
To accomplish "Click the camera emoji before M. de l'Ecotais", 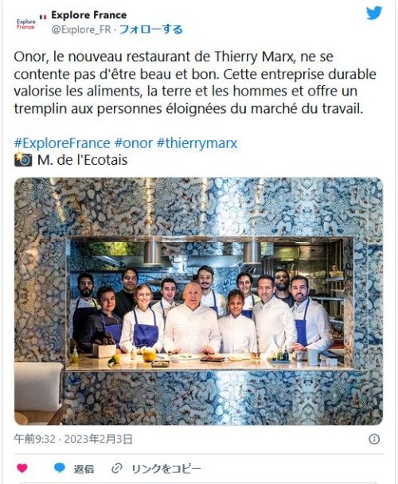I will (x=23, y=160).
